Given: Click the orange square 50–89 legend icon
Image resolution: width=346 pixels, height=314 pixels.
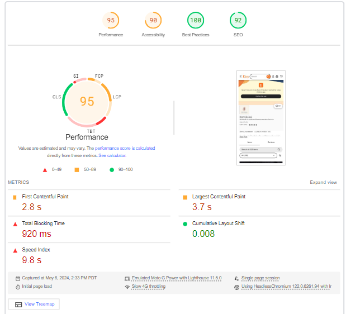Looking at the screenshot, I should [x=77, y=170].
